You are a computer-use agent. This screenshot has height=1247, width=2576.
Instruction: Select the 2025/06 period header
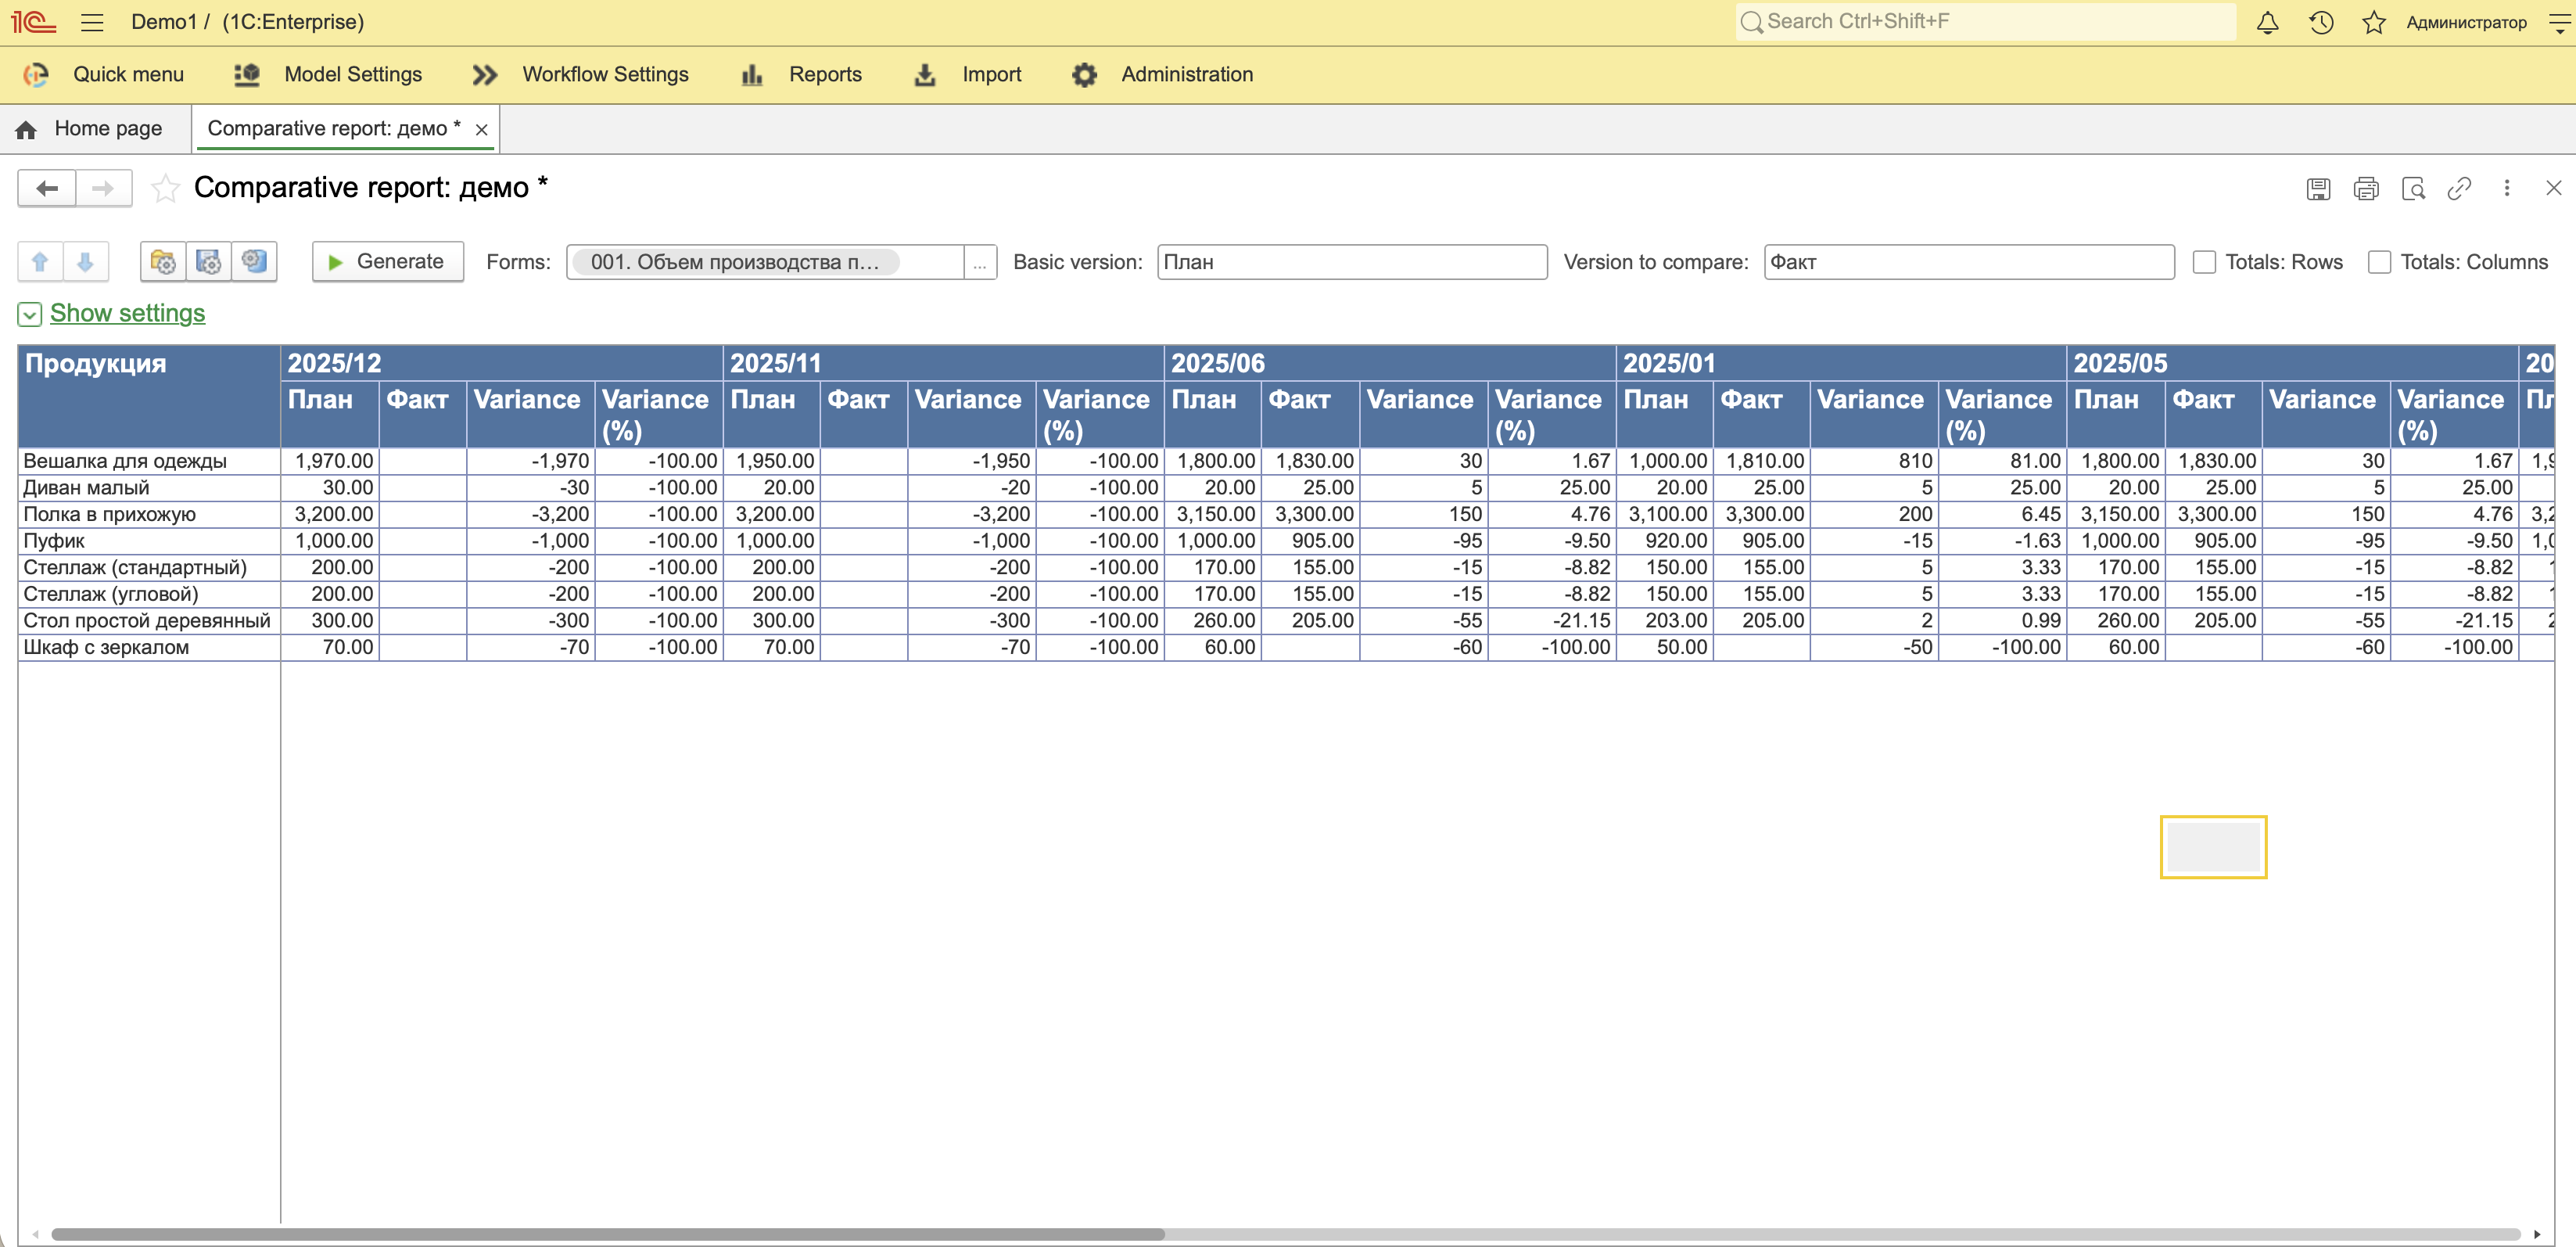click(1391, 363)
